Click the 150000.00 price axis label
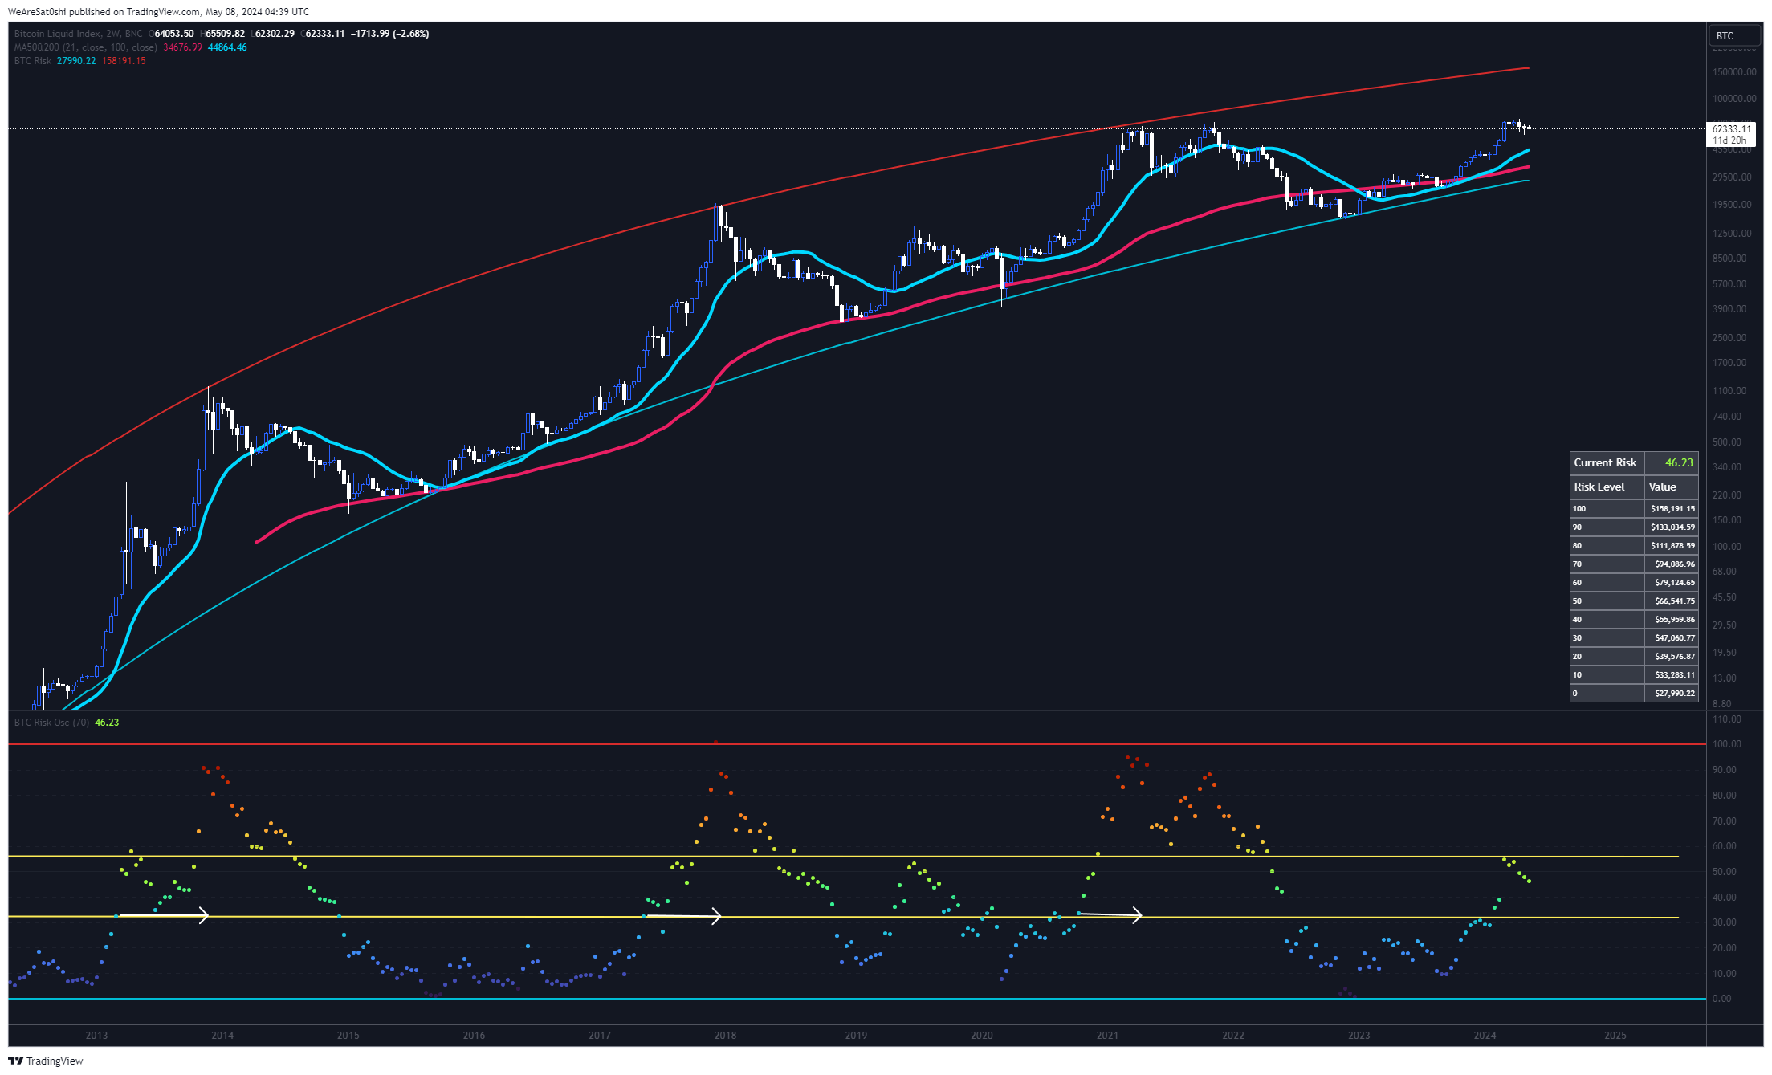 [1734, 72]
